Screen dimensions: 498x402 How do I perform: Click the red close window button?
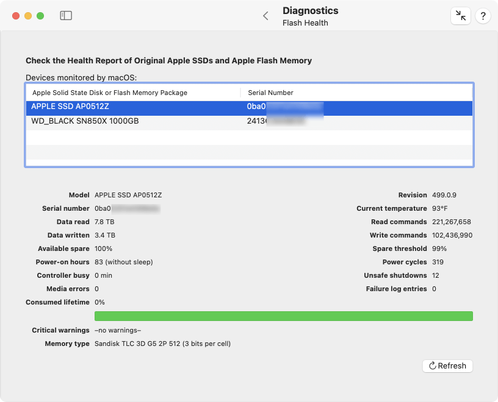[16, 16]
